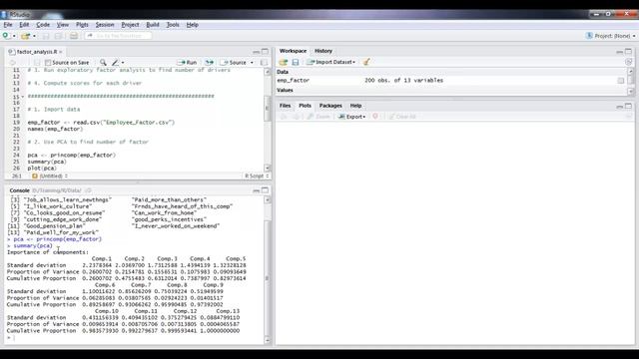639x359 pixels.
Task: Expand the recent files dropdown arrow
Action: pos(34,36)
